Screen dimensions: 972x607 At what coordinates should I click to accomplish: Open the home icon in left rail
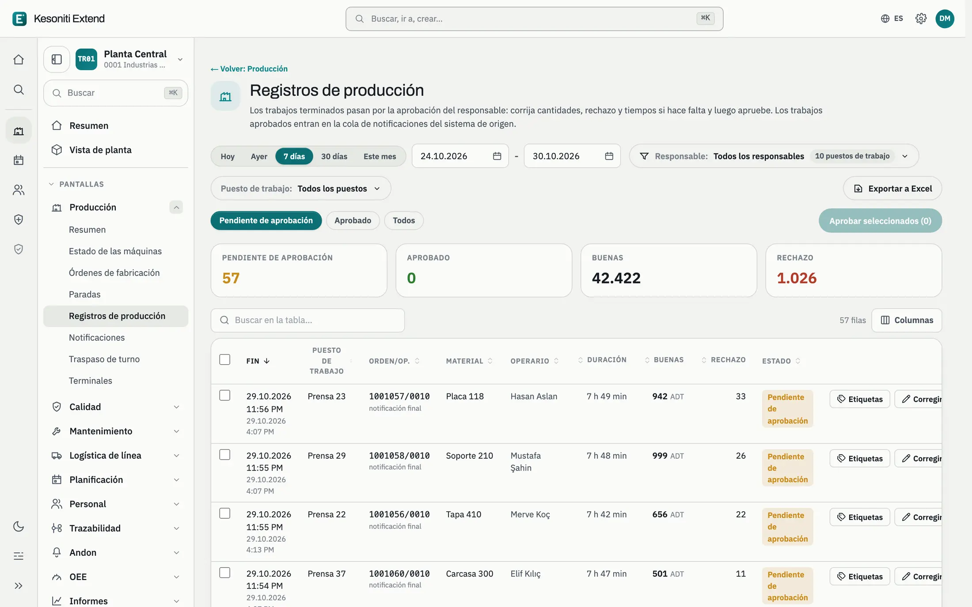coord(19,60)
